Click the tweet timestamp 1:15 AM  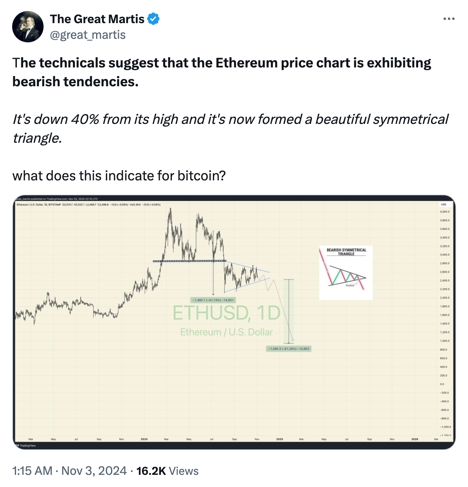point(32,471)
